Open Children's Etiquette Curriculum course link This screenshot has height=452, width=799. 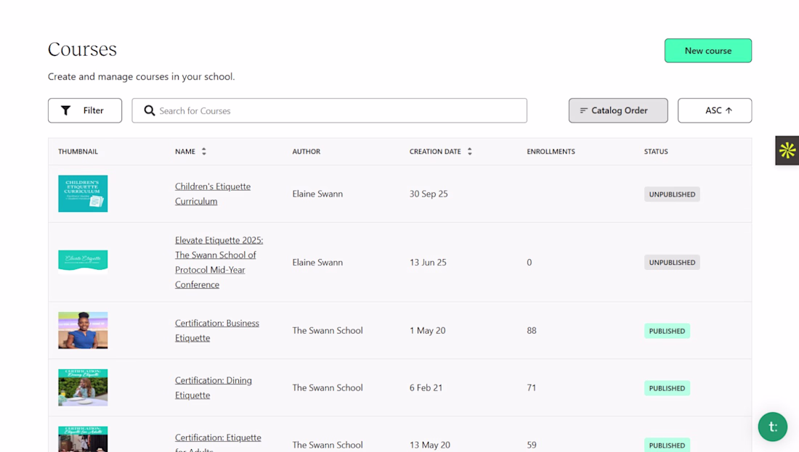[x=213, y=194]
